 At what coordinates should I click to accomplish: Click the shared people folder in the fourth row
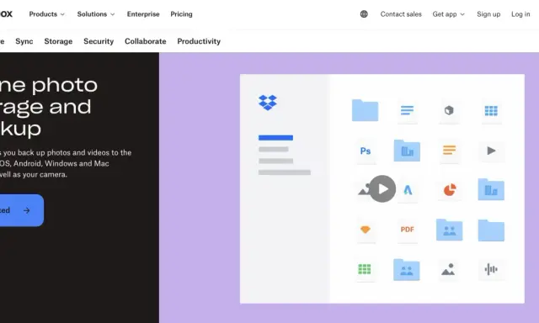click(449, 230)
